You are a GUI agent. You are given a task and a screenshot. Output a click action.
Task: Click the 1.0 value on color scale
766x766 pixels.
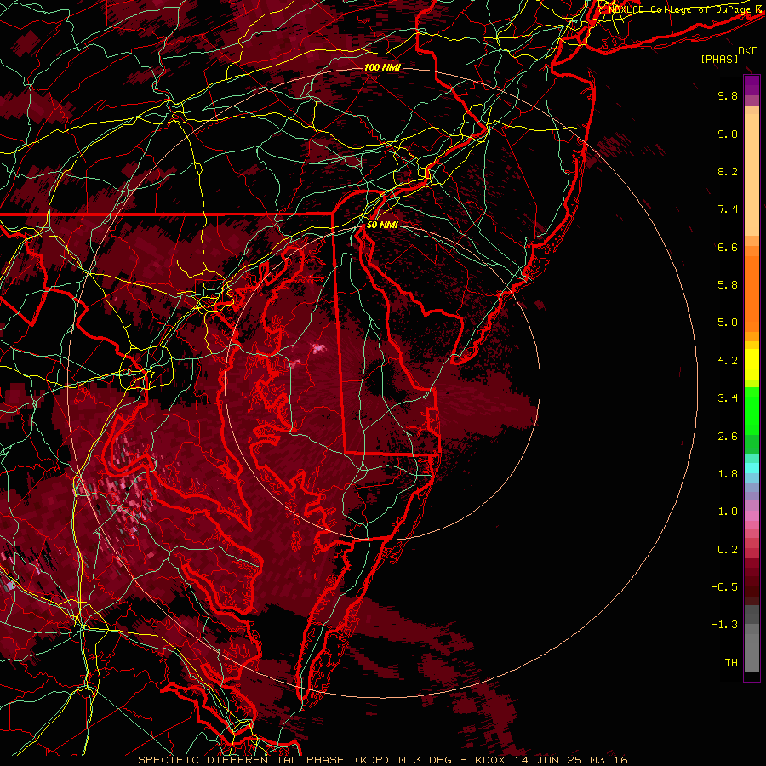pos(728,512)
